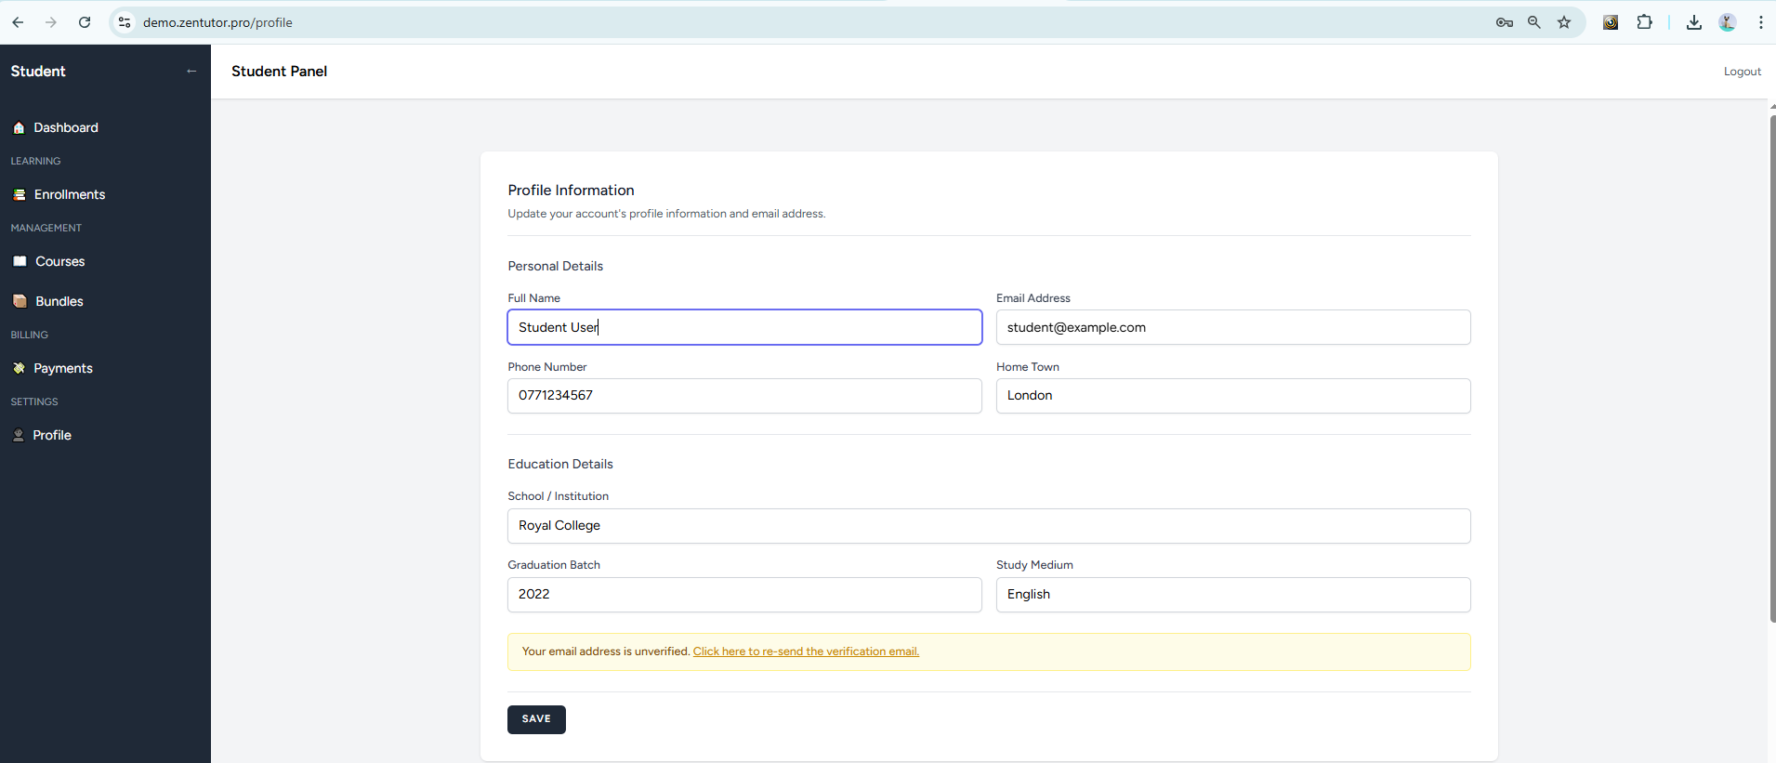Open site information icon in address bar
Screen dimensions: 1776x763
point(125,22)
